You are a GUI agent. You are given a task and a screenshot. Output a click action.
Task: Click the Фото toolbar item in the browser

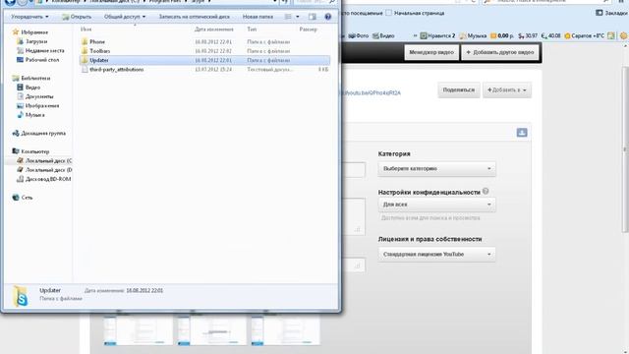pos(358,35)
